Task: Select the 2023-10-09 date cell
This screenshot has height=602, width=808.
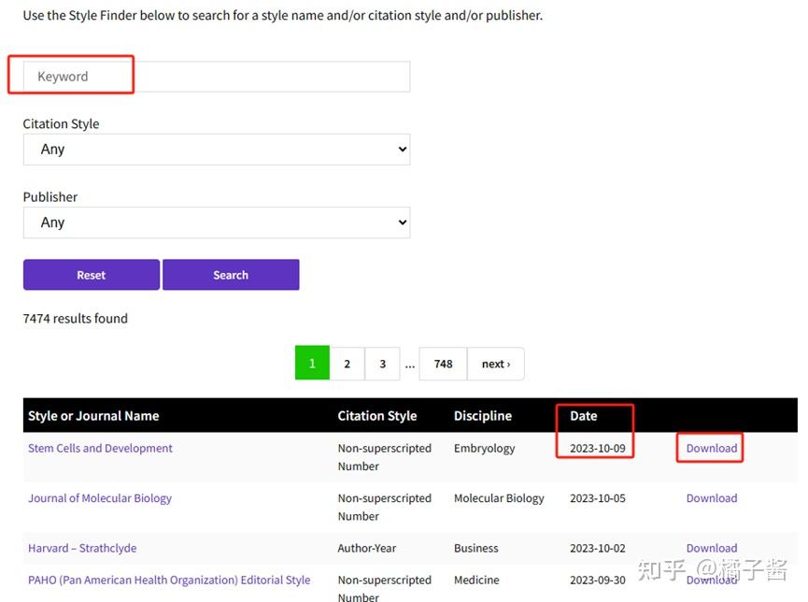Action: [x=598, y=449]
